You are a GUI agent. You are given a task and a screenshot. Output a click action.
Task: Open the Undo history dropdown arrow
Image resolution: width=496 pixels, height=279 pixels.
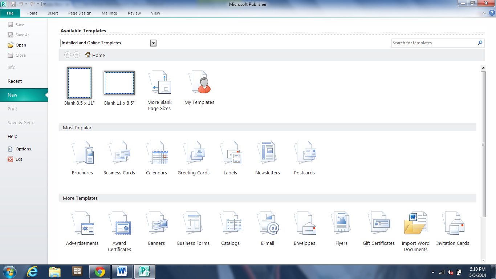[x=26, y=4]
